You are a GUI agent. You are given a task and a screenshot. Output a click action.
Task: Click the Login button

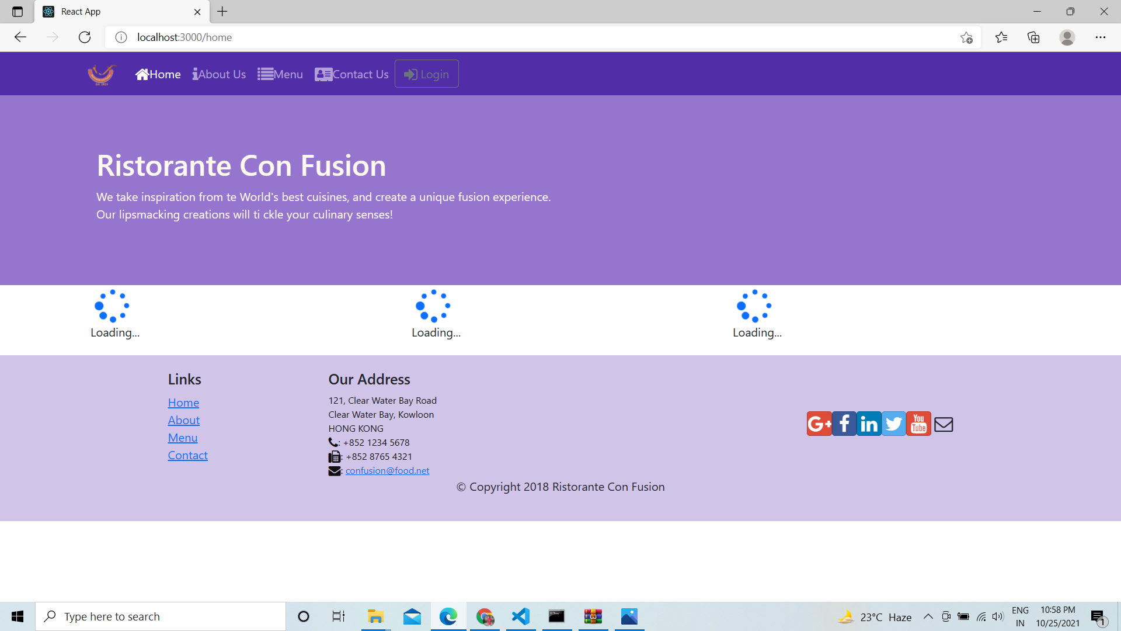[x=427, y=74]
